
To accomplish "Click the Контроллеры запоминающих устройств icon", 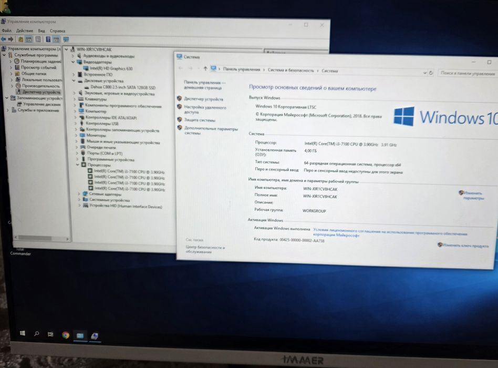I will [82, 129].
